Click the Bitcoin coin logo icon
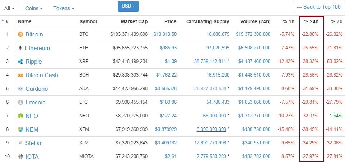The image size is (345, 162). tap(20, 35)
